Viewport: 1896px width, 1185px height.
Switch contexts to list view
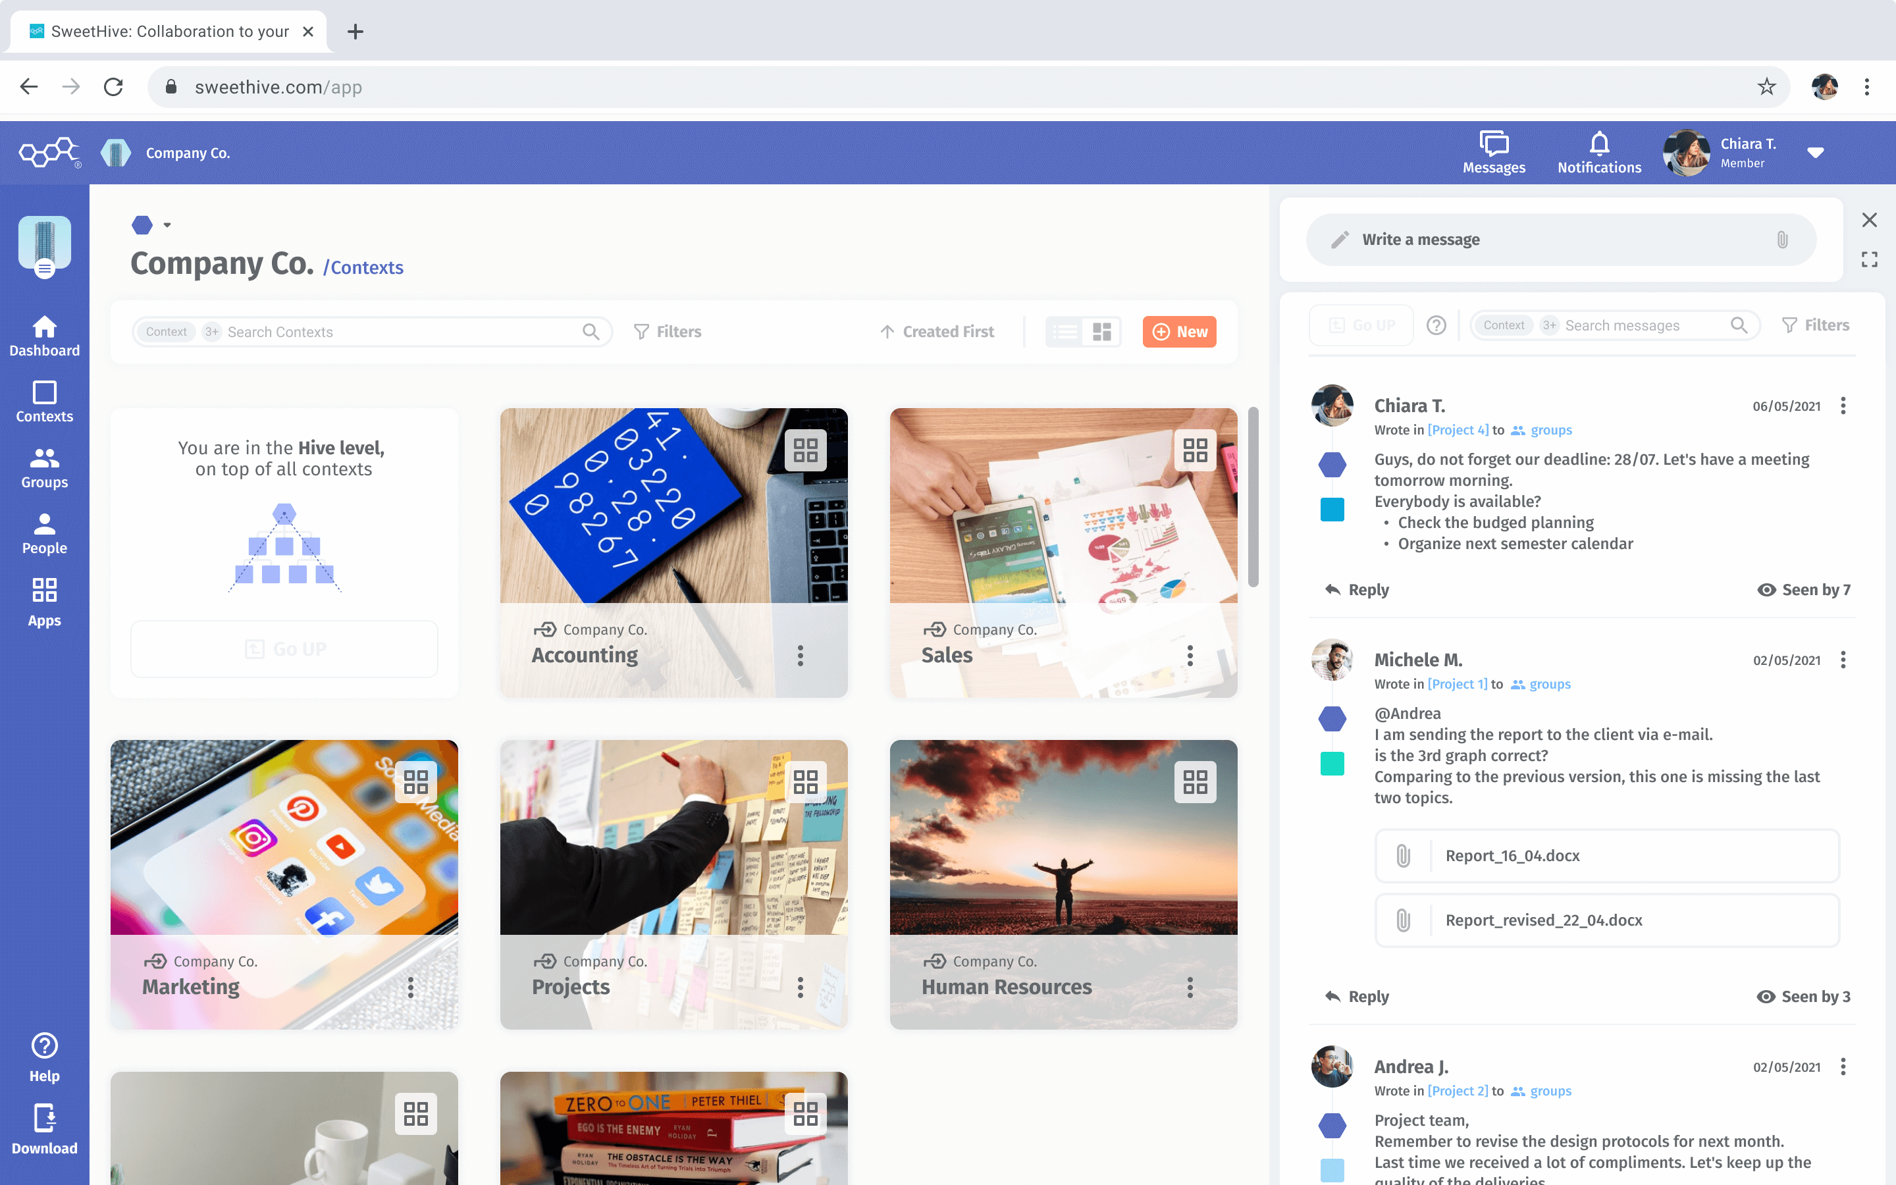pyautogui.click(x=1063, y=332)
